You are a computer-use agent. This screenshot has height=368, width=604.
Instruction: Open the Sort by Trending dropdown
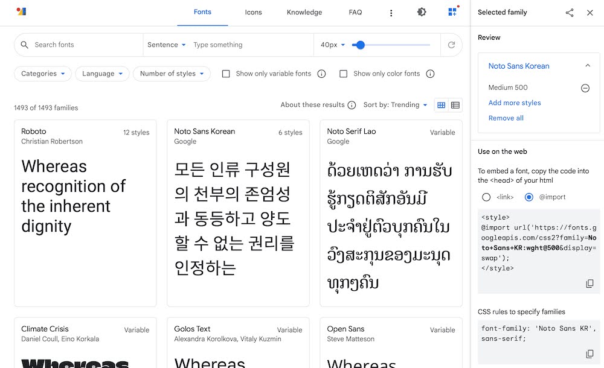point(395,105)
